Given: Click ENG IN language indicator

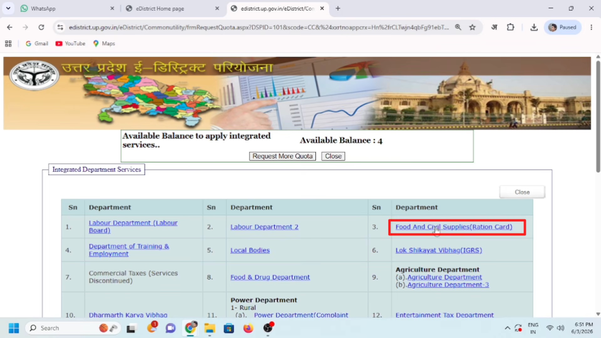Looking at the screenshot, I should 533,328.
